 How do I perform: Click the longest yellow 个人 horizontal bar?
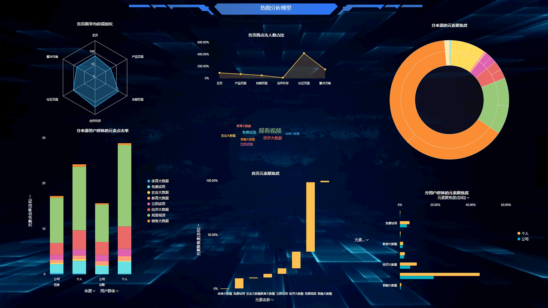pyautogui.click(x=440, y=274)
